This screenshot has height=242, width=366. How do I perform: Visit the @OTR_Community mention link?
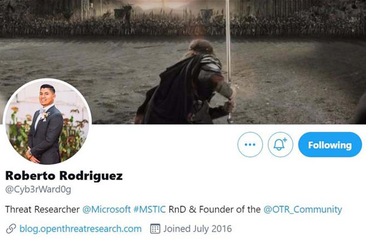click(x=302, y=209)
